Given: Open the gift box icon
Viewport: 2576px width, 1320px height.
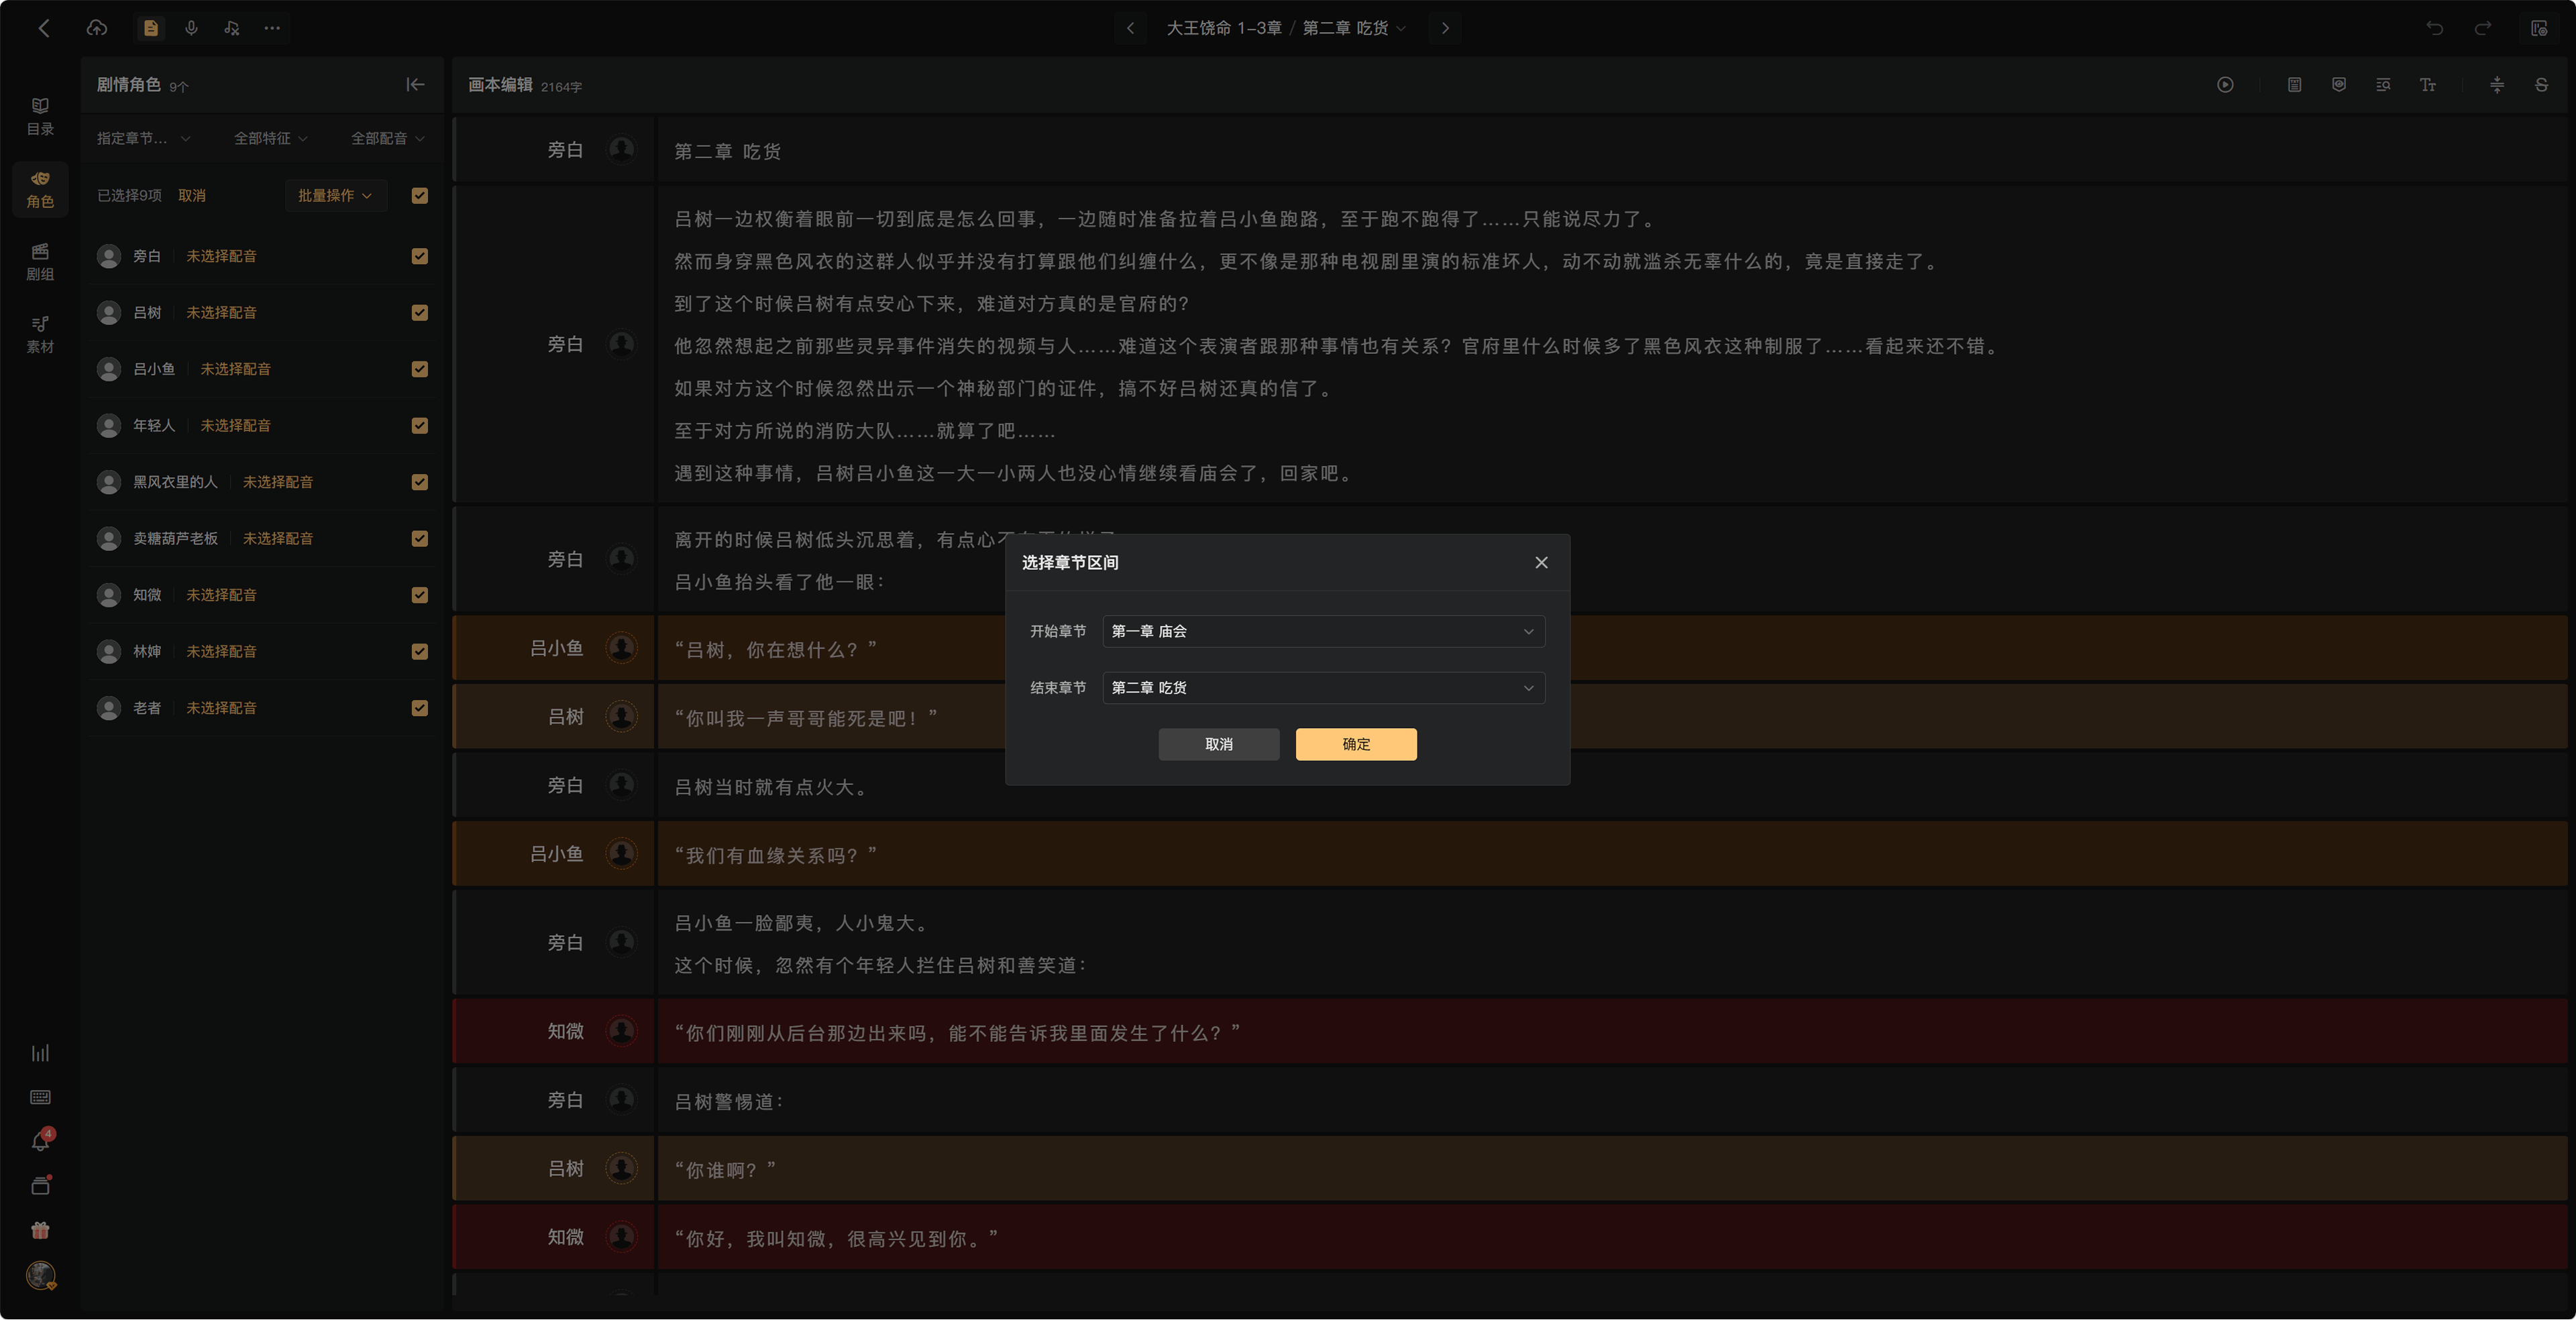Looking at the screenshot, I should tap(40, 1230).
